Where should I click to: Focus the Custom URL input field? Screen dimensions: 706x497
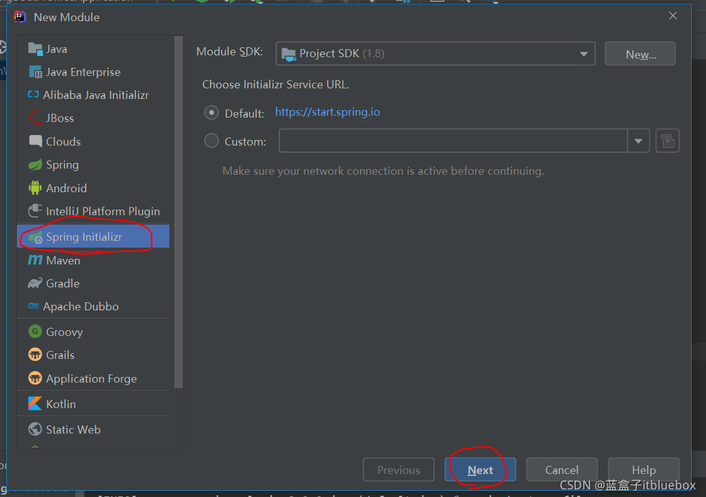(453, 141)
